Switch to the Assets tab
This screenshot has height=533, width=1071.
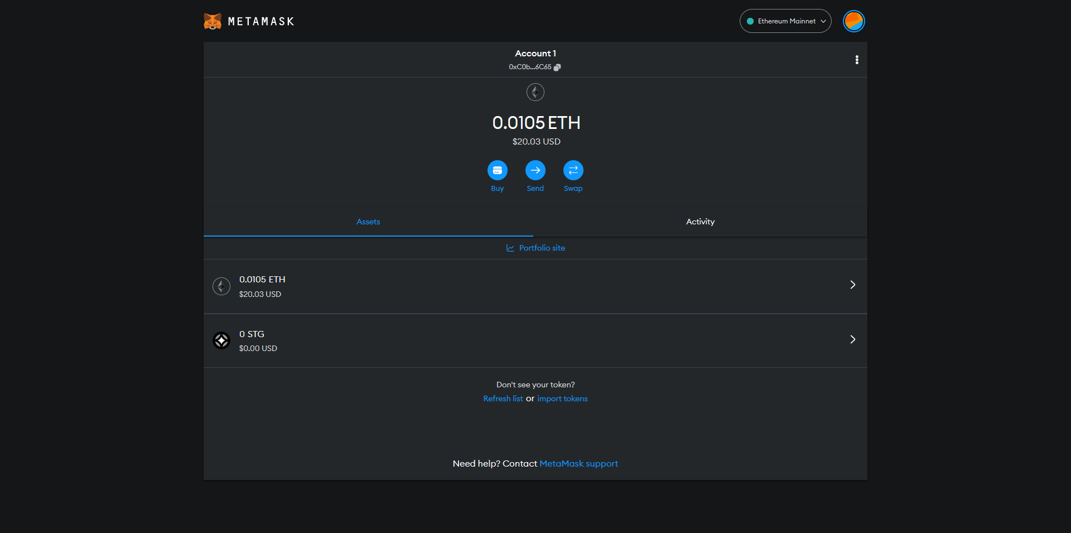(368, 222)
